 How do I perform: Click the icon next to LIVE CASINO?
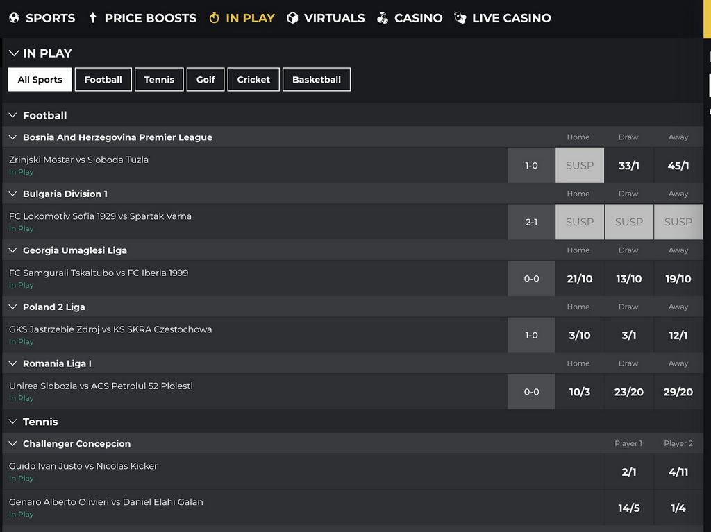[460, 17]
